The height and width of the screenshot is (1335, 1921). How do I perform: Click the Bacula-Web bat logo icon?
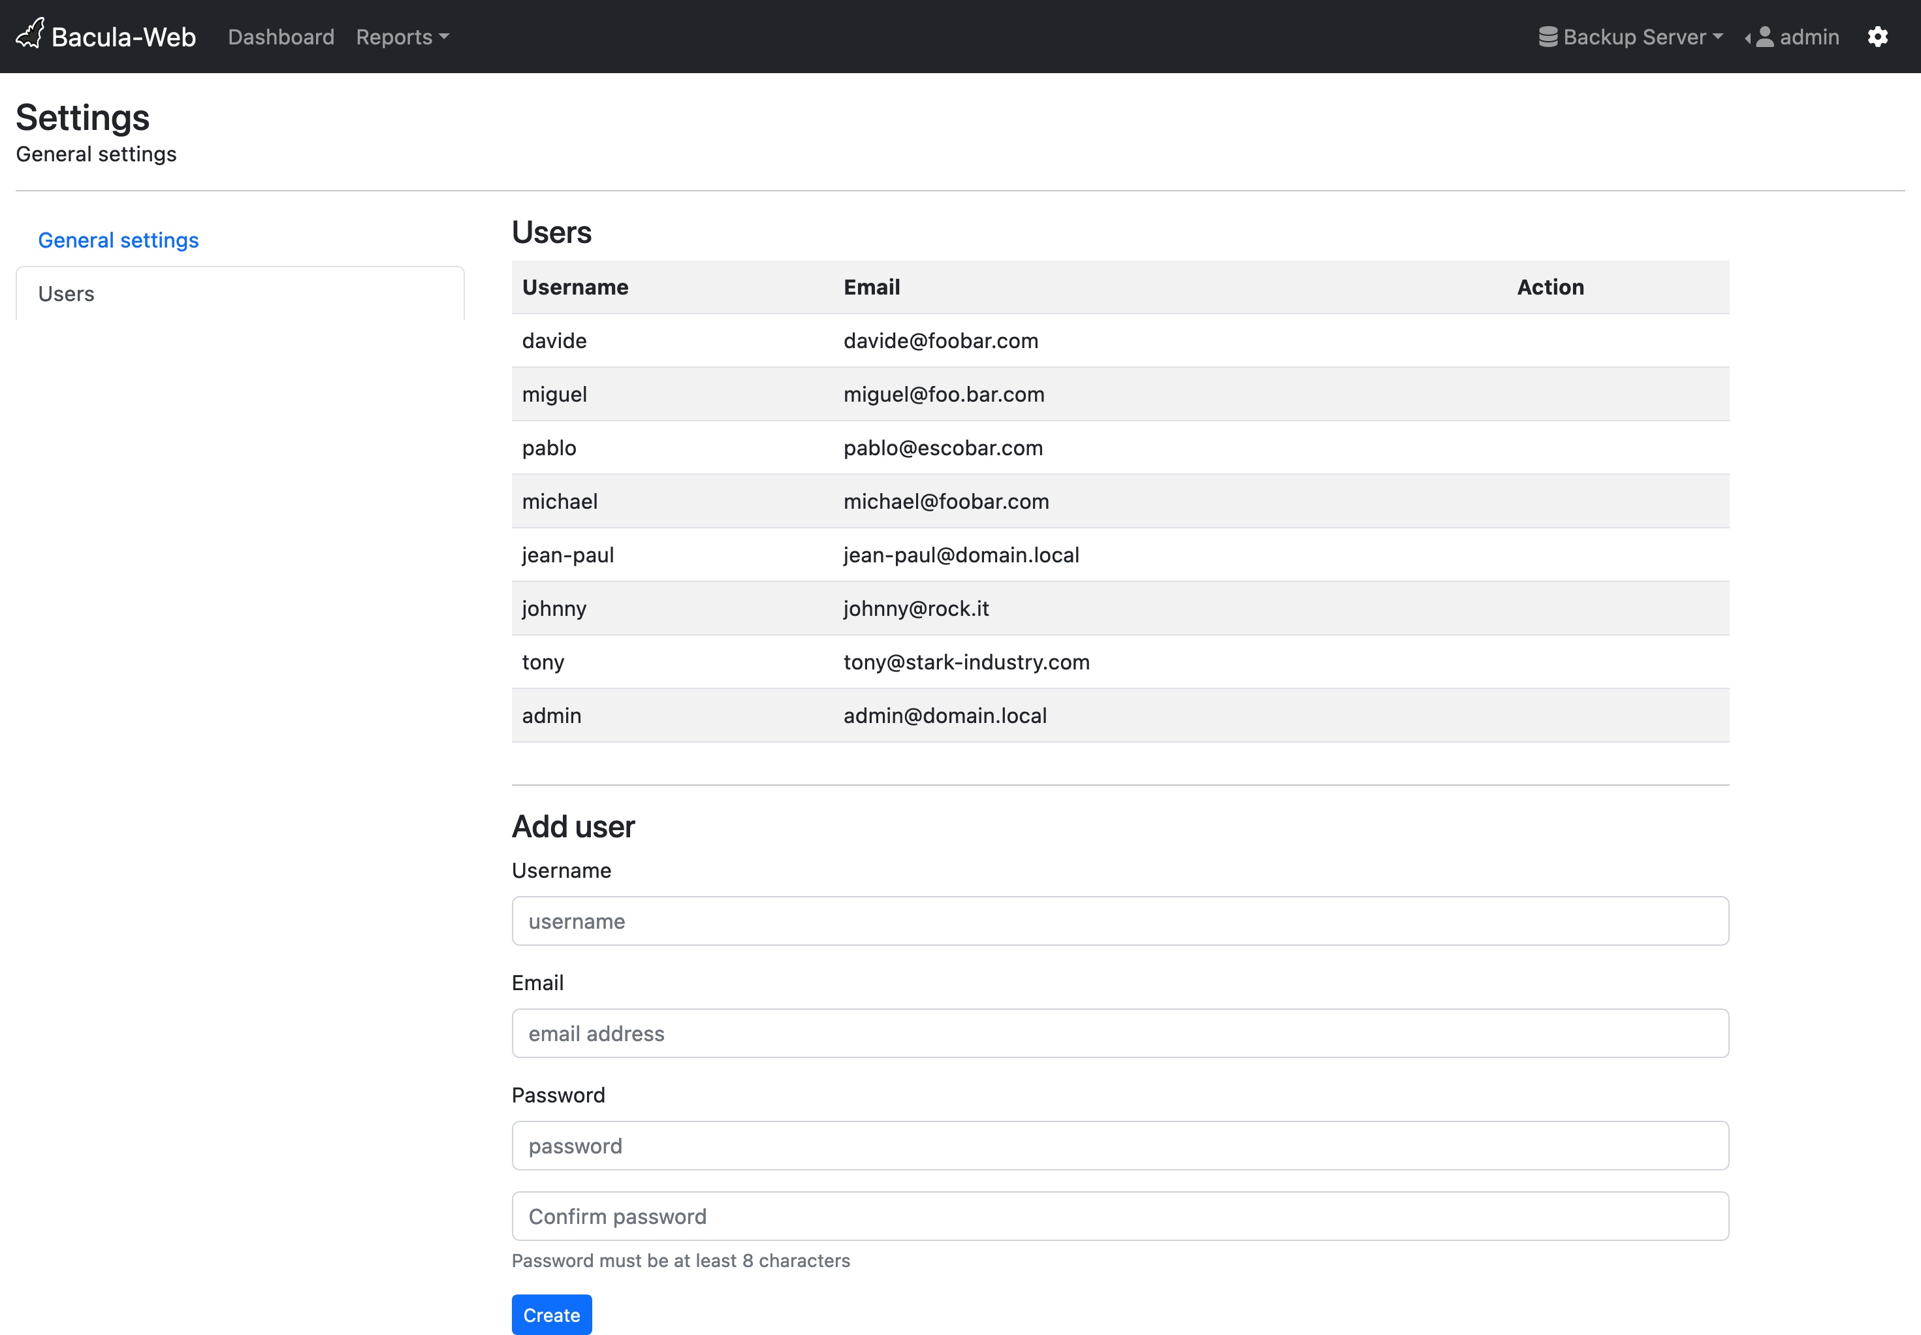pos(30,35)
